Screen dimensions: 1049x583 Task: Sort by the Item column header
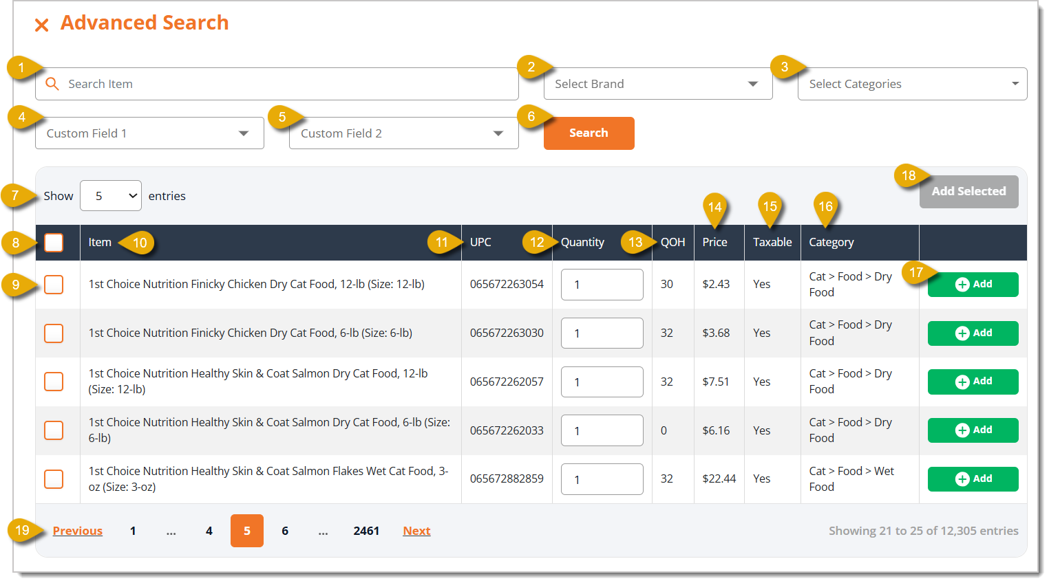click(x=100, y=243)
